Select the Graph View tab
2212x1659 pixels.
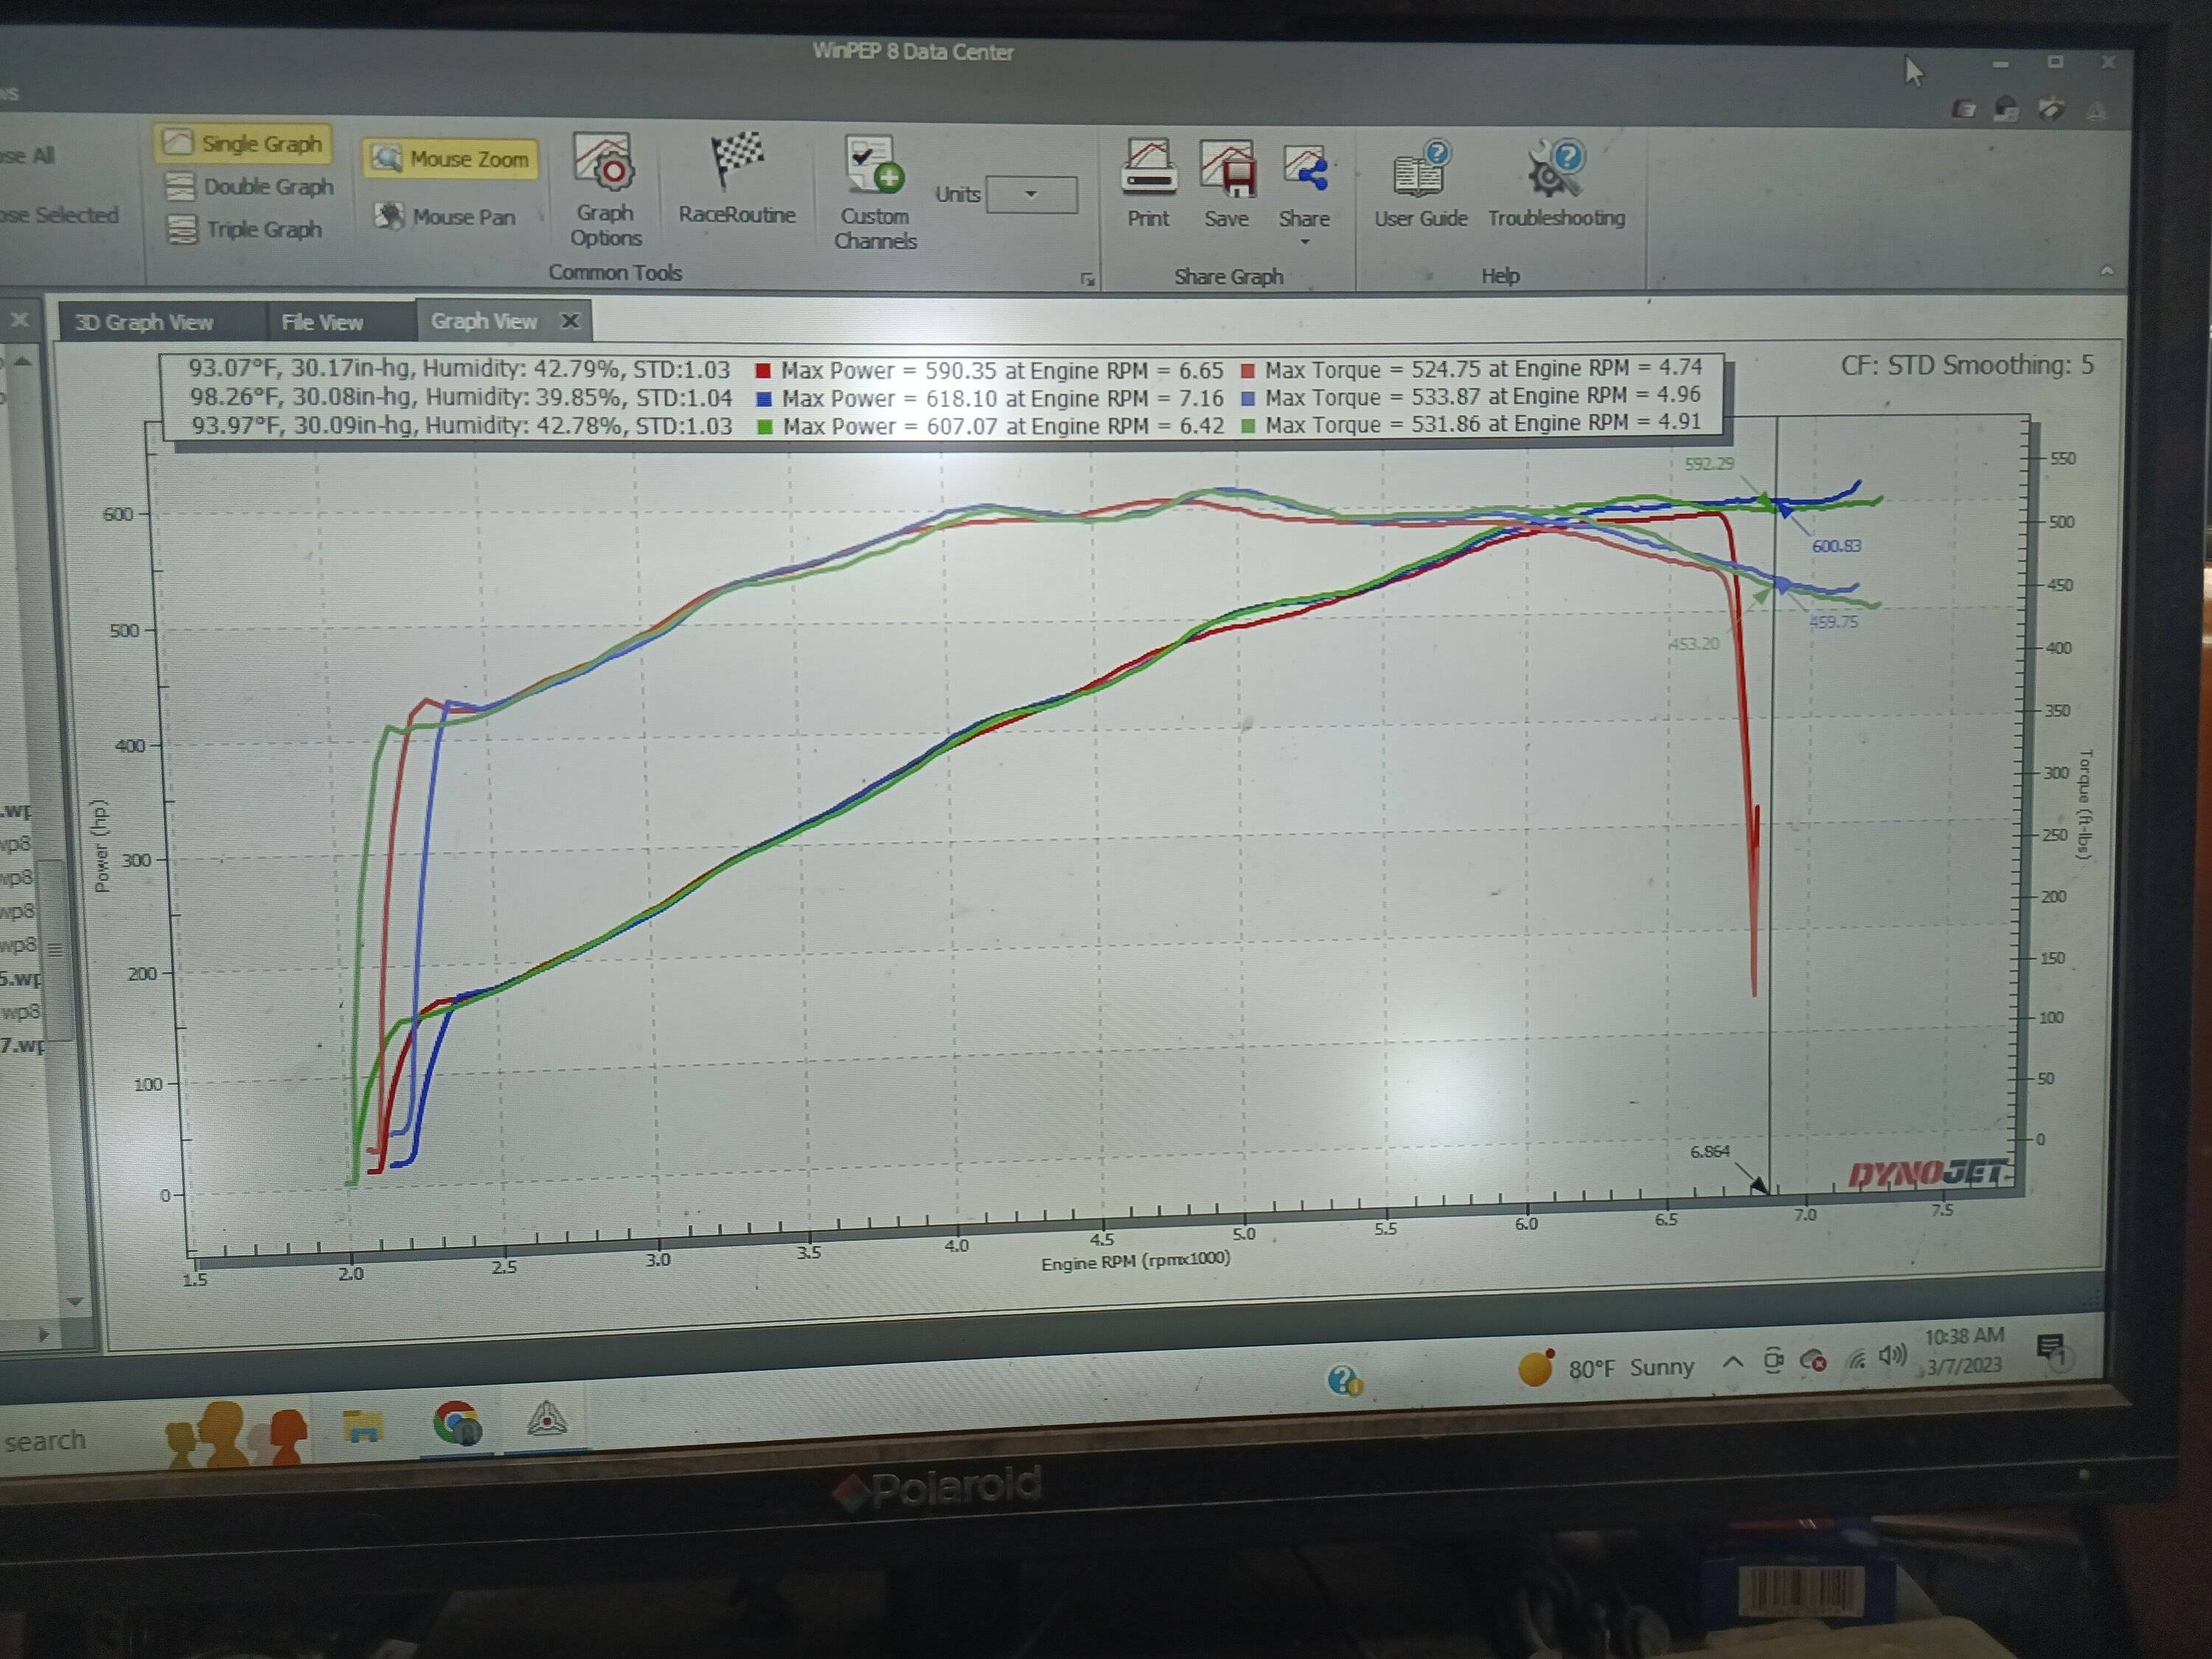pos(484,321)
